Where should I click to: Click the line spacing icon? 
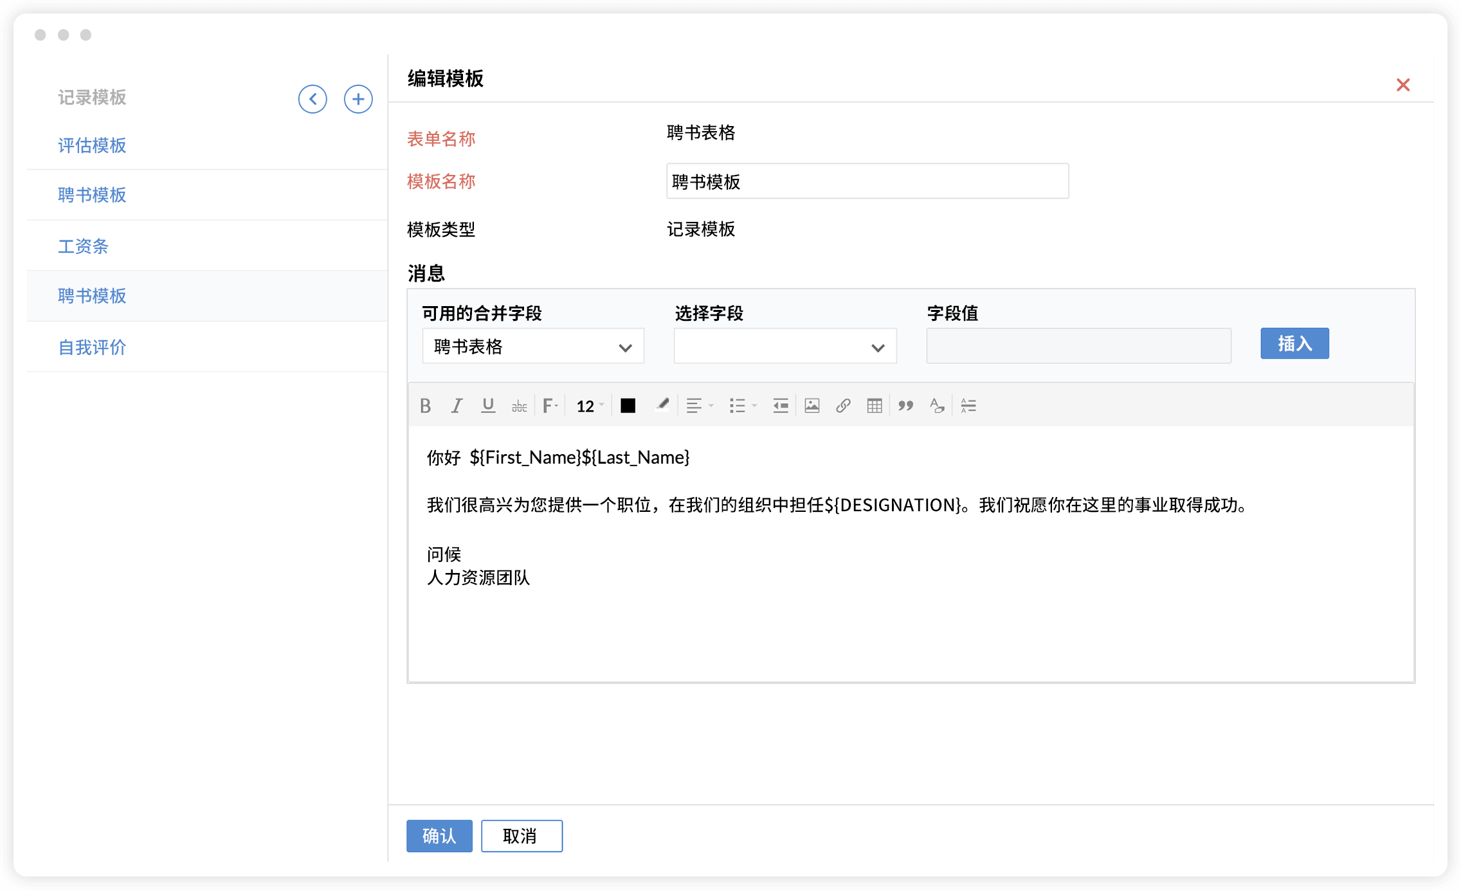[968, 406]
